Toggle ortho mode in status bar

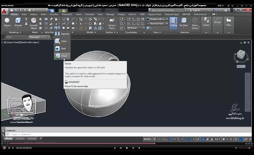pos(167,139)
